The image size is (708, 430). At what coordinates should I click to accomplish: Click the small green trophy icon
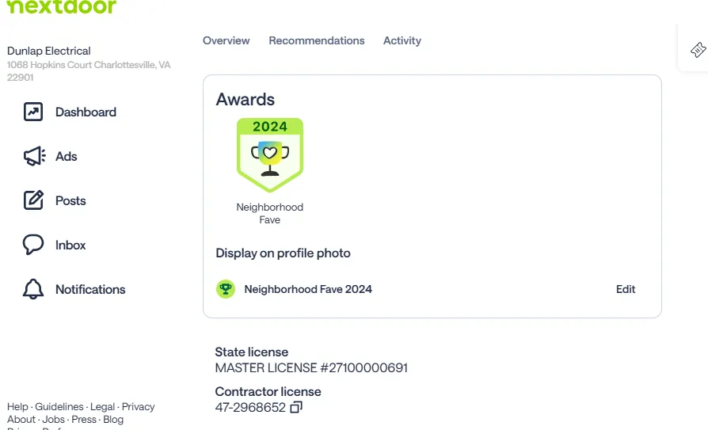point(226,289)
